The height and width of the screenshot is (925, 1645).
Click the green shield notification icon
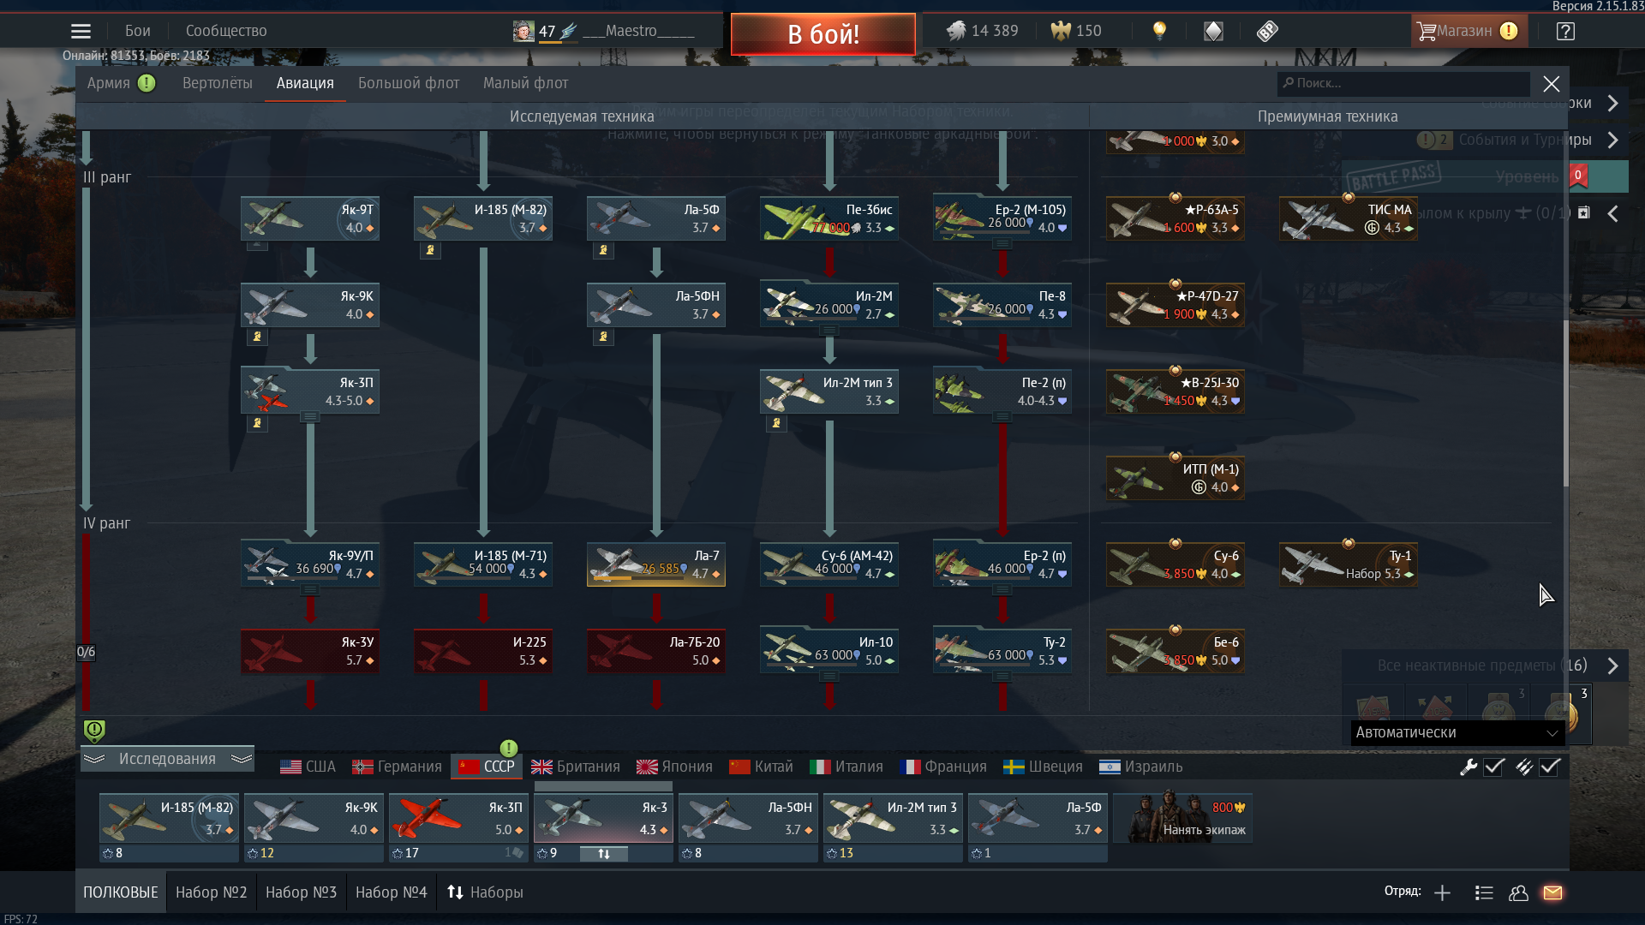(x=94, y=731)
